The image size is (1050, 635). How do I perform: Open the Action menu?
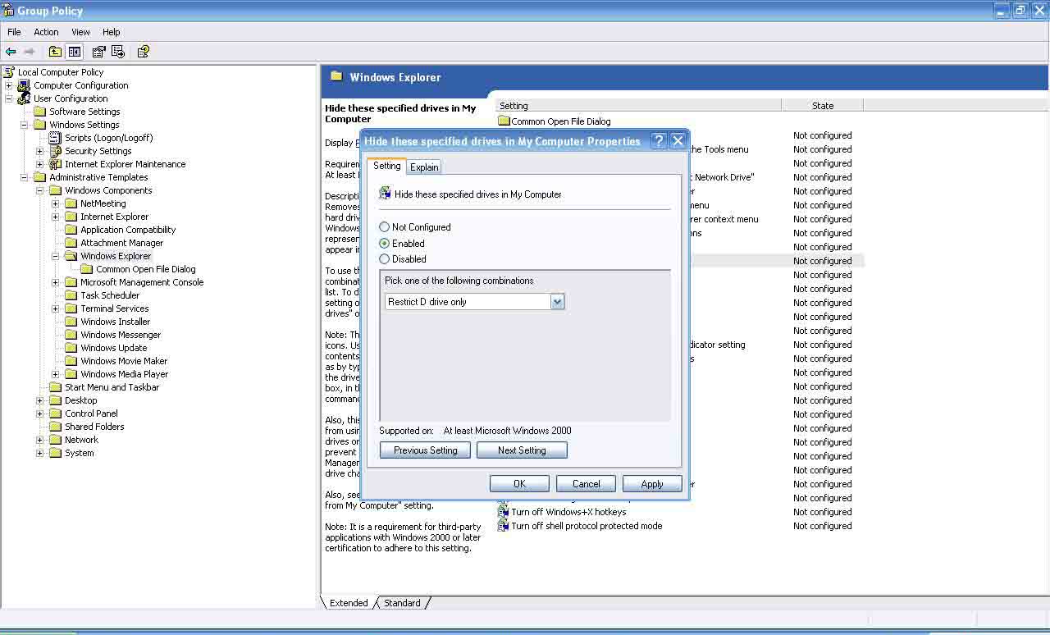click(46, 32)
